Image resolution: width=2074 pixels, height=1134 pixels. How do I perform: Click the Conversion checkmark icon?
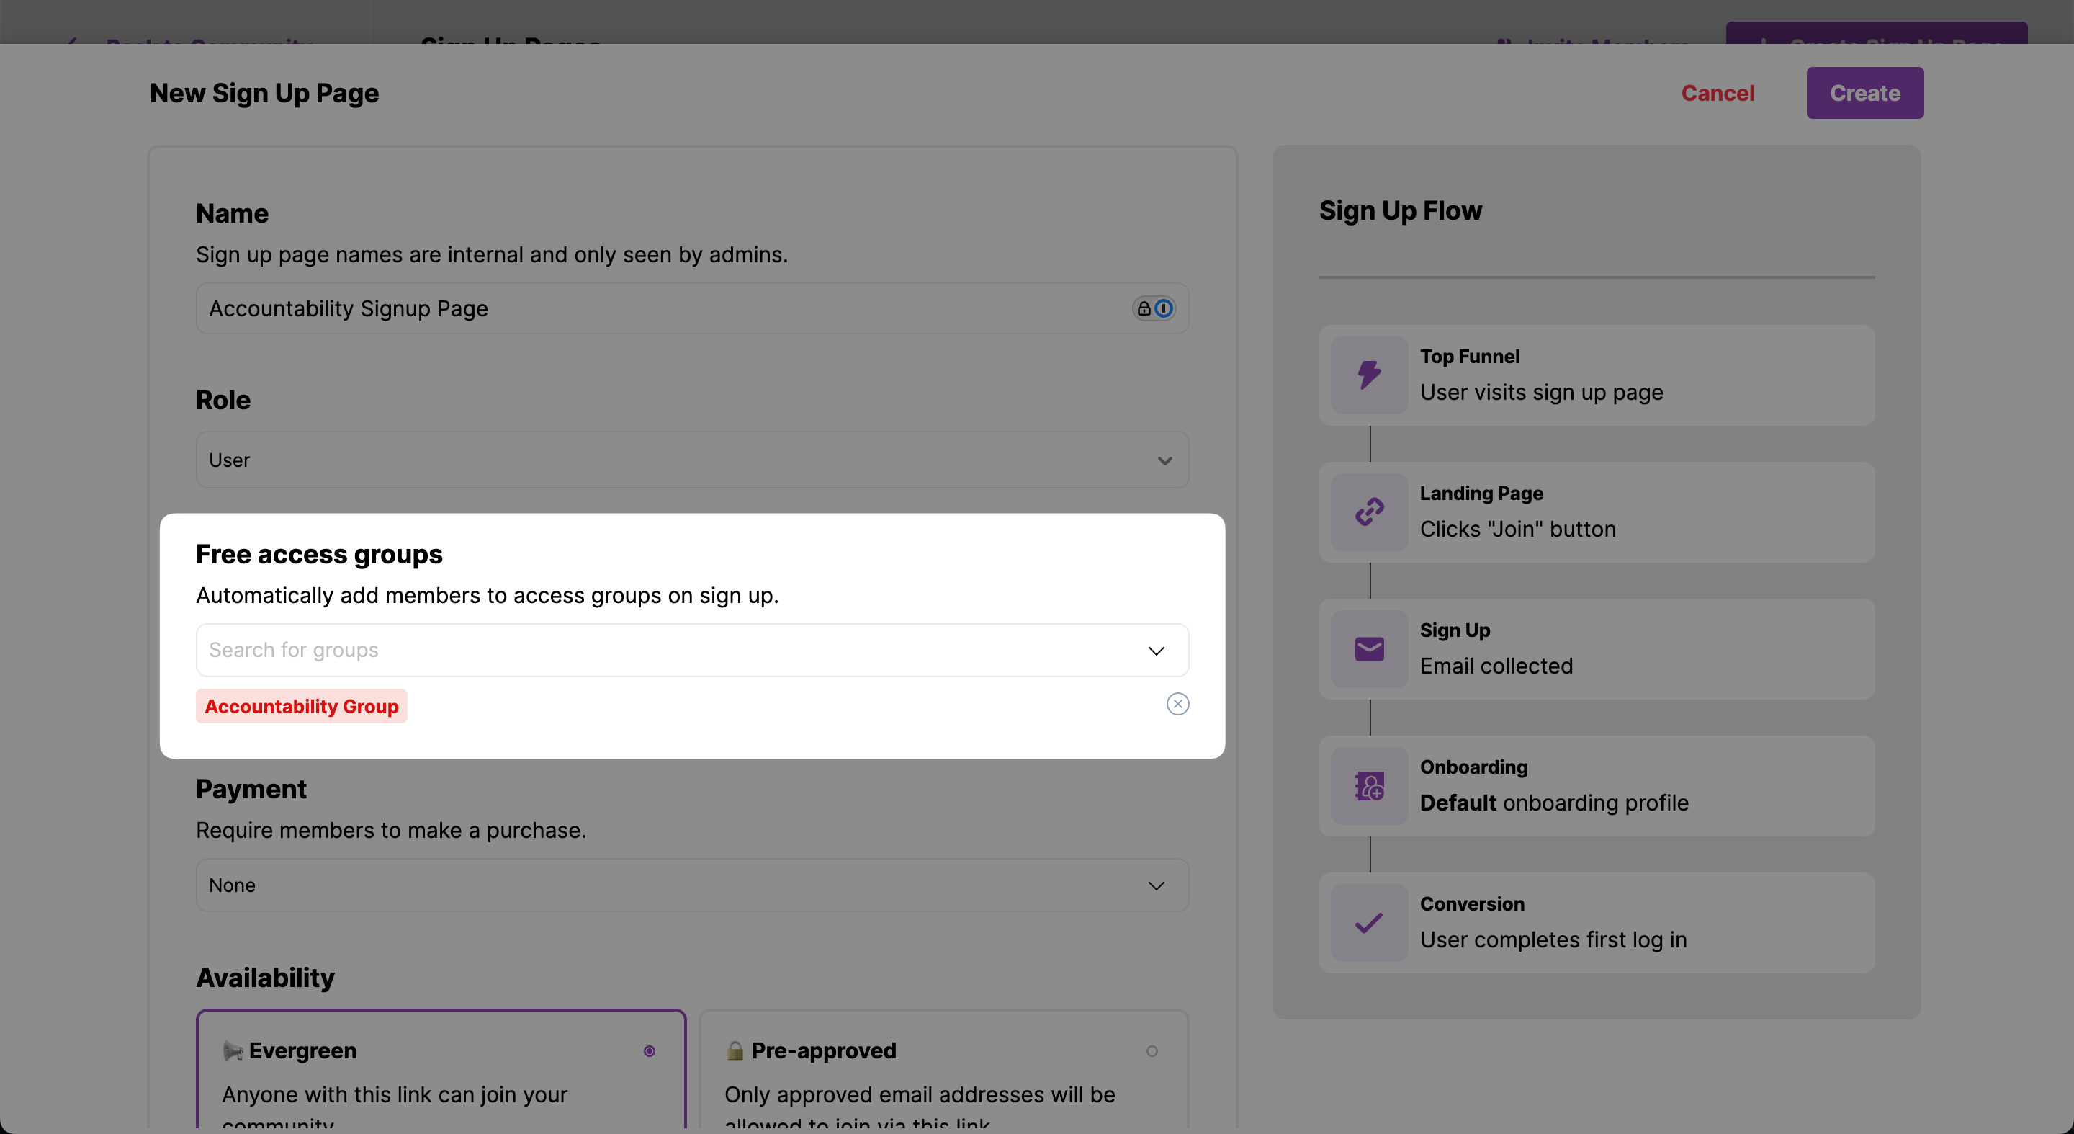pos(1369,923)
